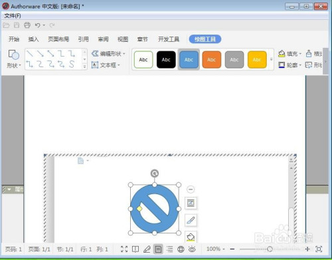Apply the yellow Abc shape style
Viewport: 332px width, 260px height.
[x=257, y=60]
